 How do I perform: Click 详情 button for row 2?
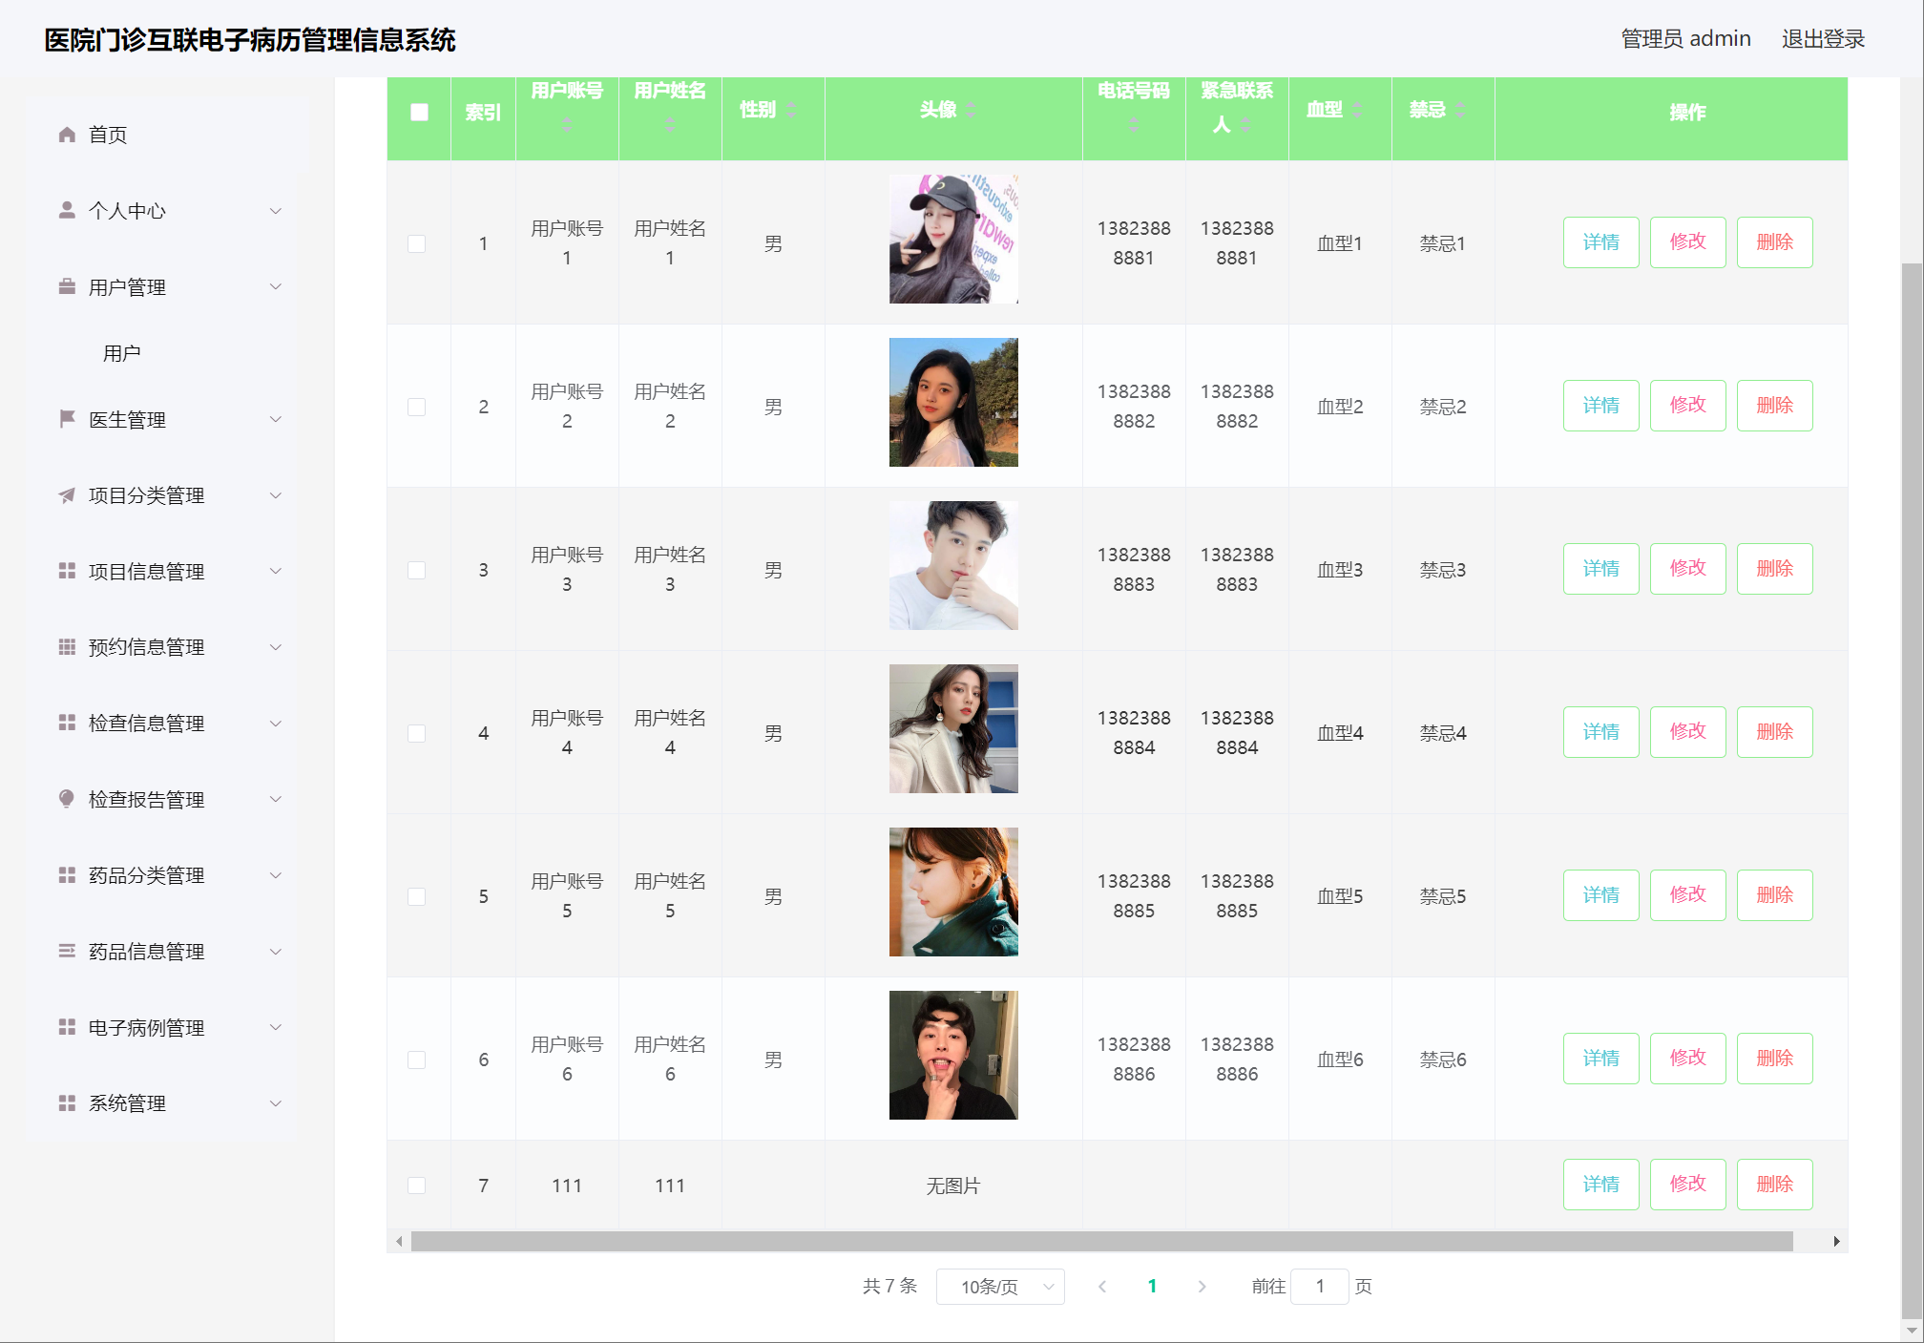(x=1600, y=406)
